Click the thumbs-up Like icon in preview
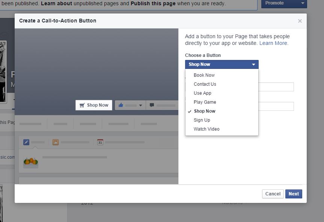 tap(121, 105)
